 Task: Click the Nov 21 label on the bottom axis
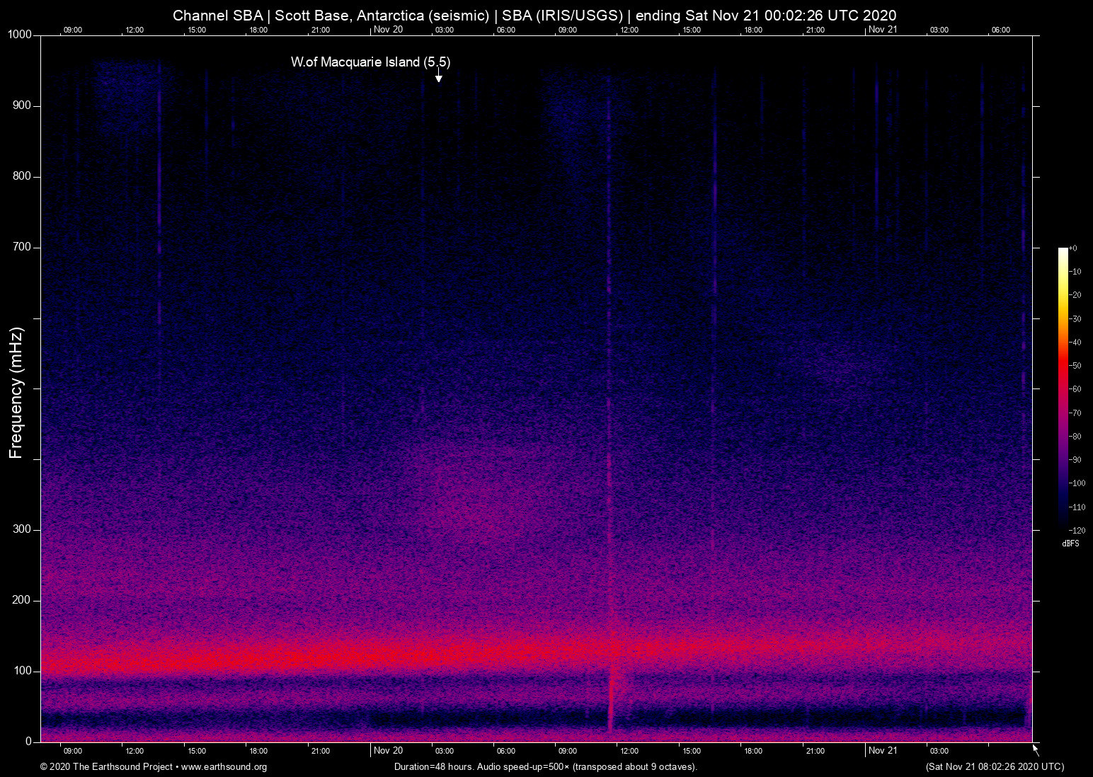click(x=883, y=751)
